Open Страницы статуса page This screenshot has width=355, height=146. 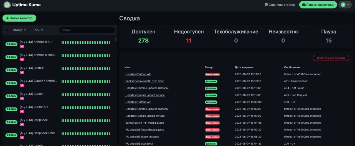pyautogui.click(x=280, y=5)
